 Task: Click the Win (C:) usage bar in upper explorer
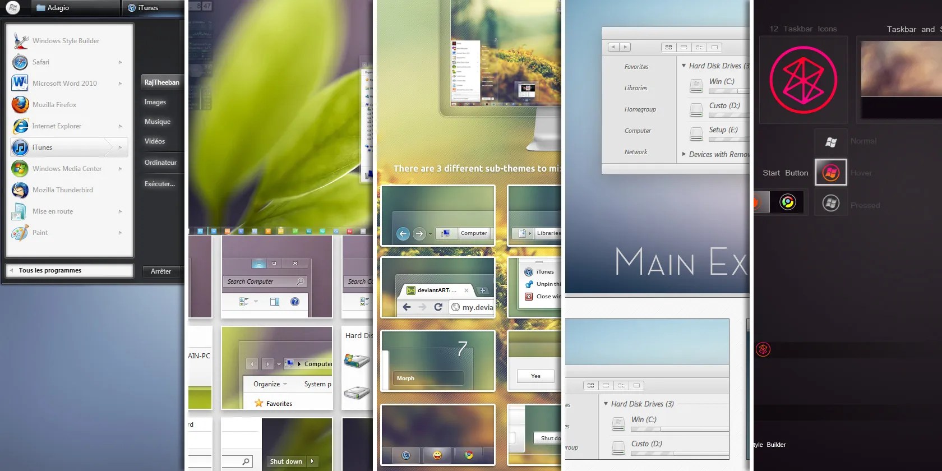click(729, 91)
